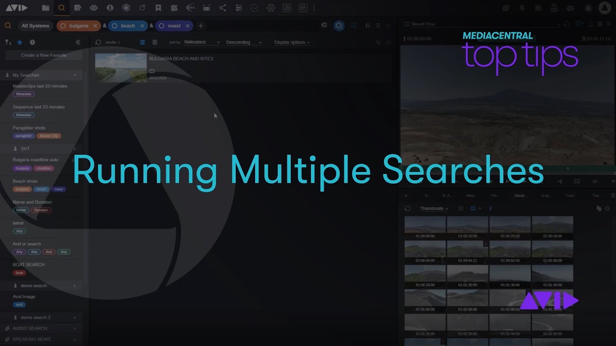Remove the coast search pill

click(x=188, y=26)
